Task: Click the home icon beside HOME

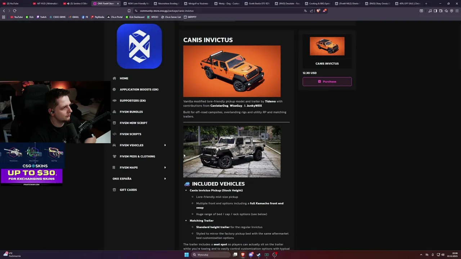Action: click(114, 78)
